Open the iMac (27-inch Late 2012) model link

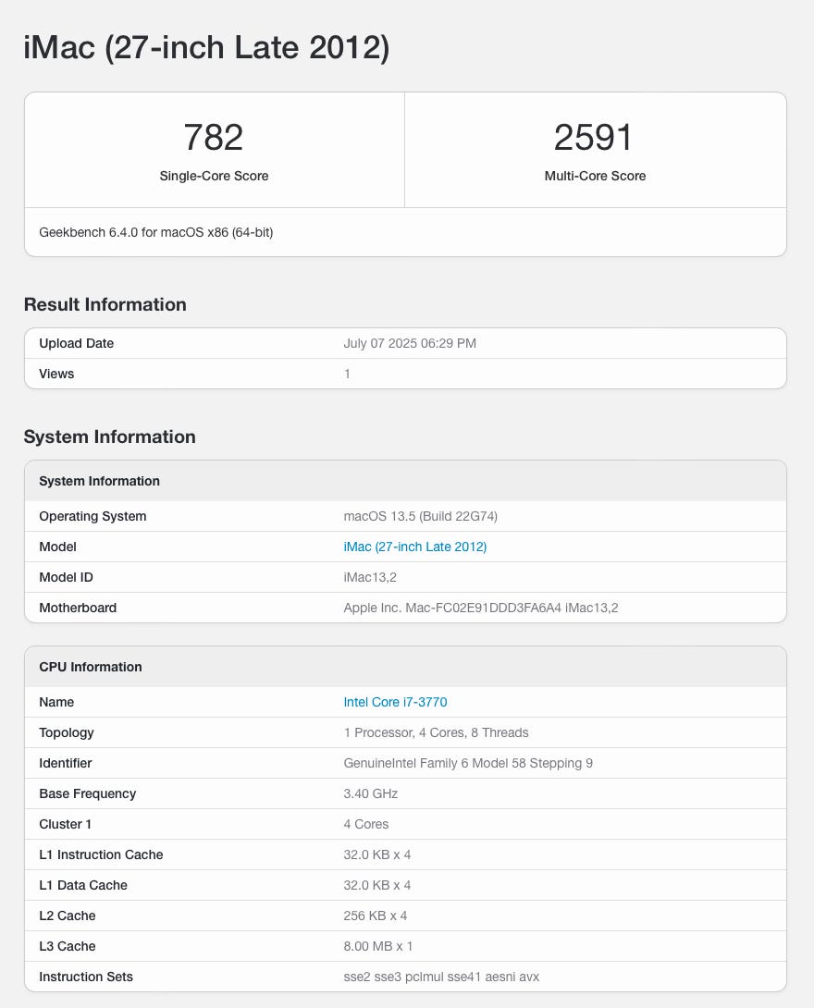tap(414, 547)
